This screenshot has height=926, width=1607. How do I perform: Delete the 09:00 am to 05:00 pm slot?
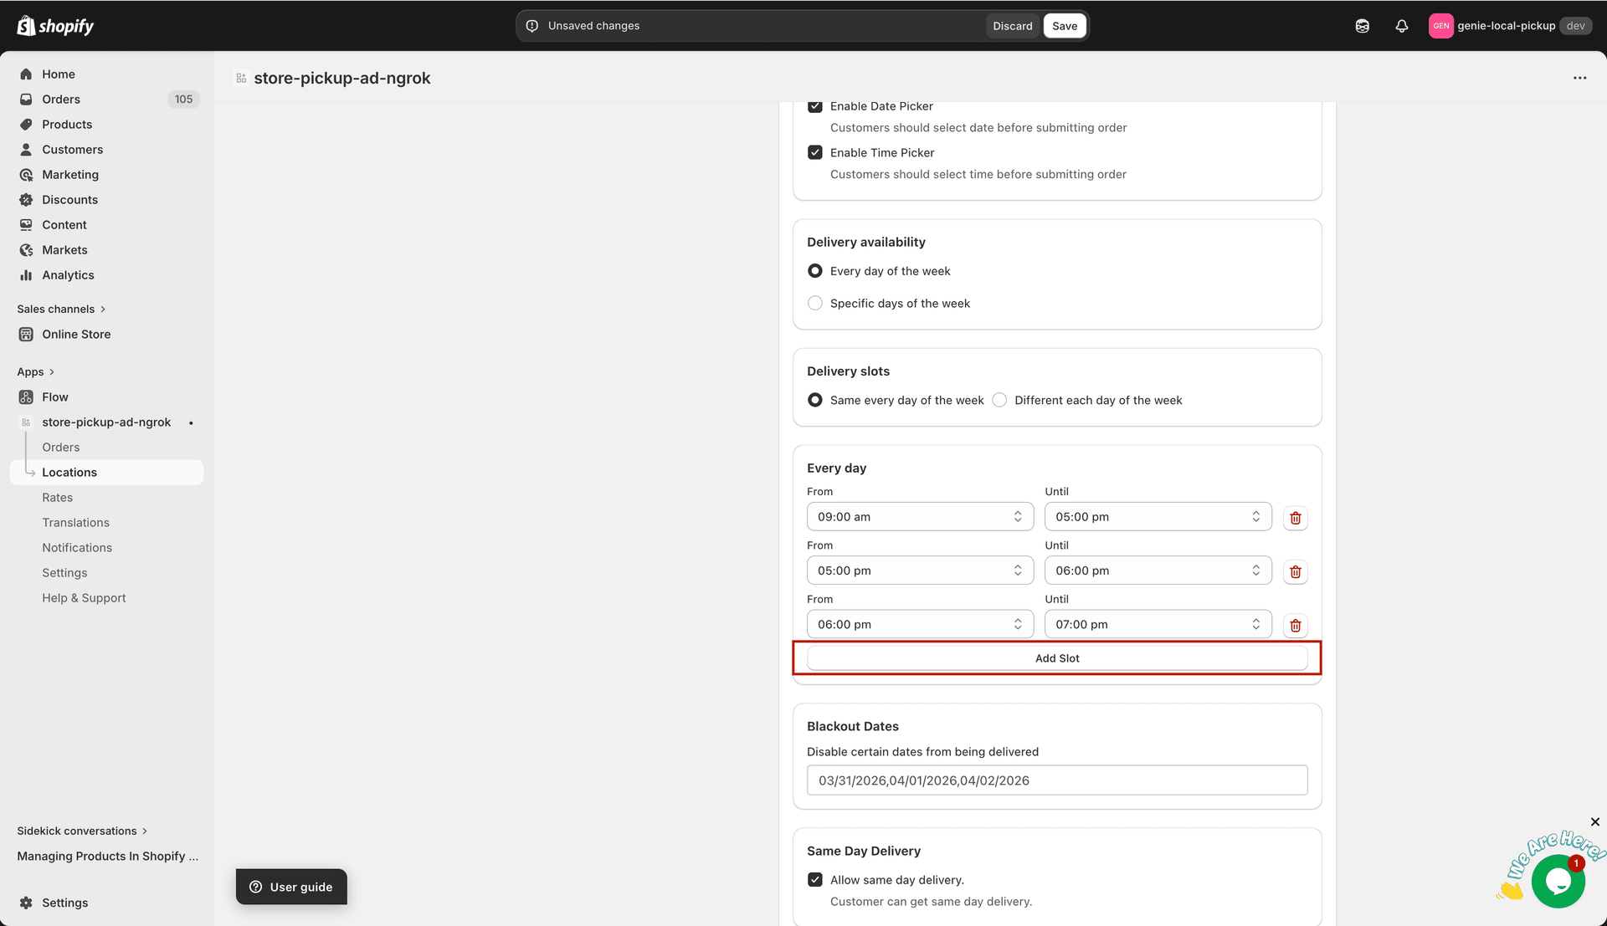pos(1295,518)
